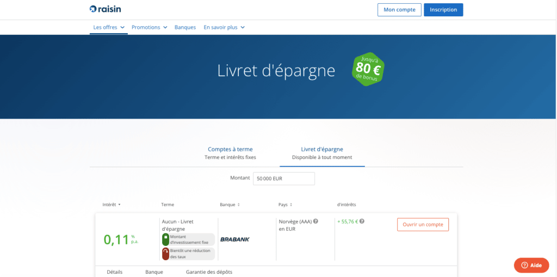Click the Aucun - Livret d'épargne text
Screen dimensions: 557x277
[x=178, y=225]
